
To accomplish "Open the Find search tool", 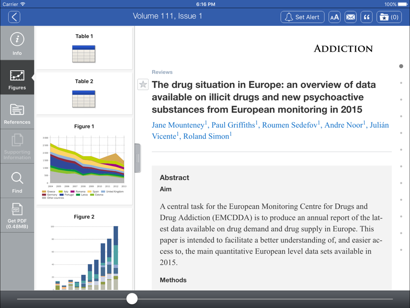I will [x=17, y=181].
